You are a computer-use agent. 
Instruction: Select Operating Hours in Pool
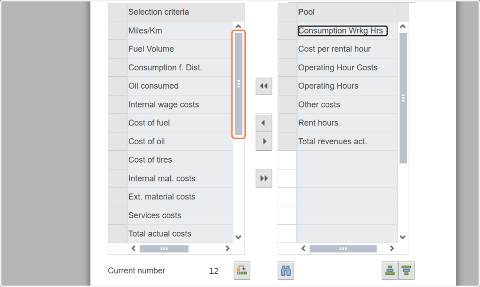[347, 86]
